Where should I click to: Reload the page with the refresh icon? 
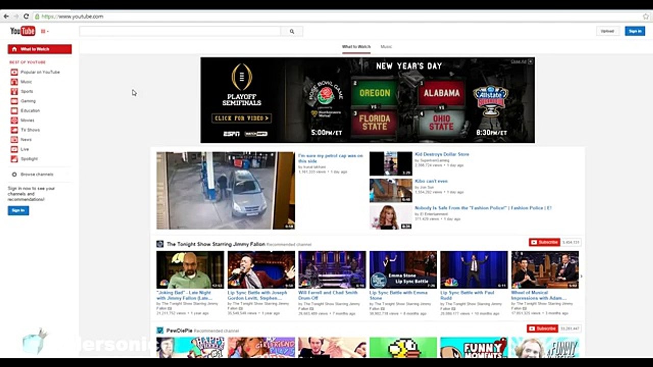(x=26, y=16)
